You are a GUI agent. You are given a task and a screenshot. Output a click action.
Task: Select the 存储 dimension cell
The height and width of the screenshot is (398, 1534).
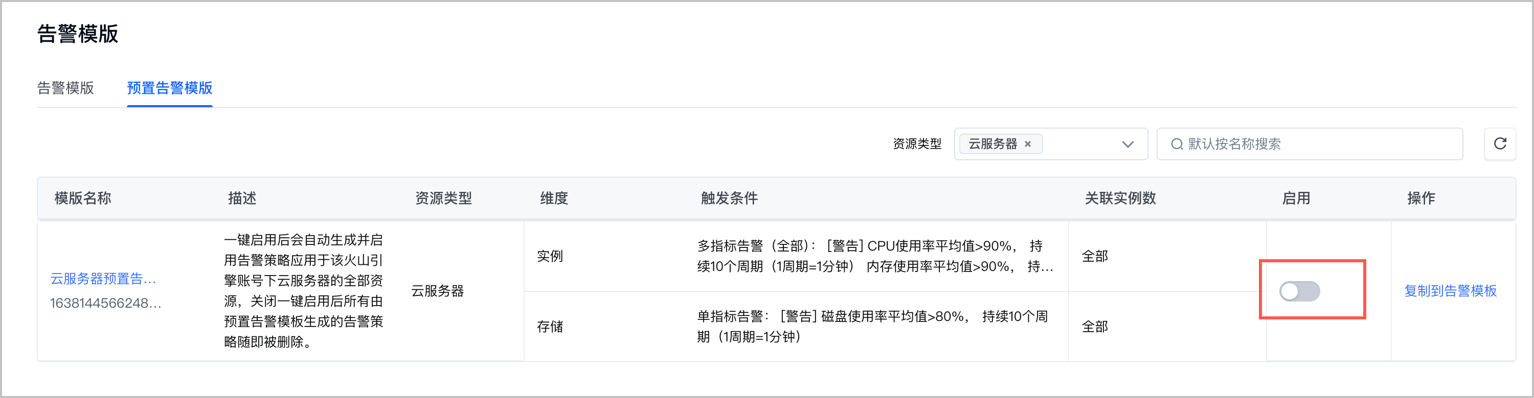(550, 327)
